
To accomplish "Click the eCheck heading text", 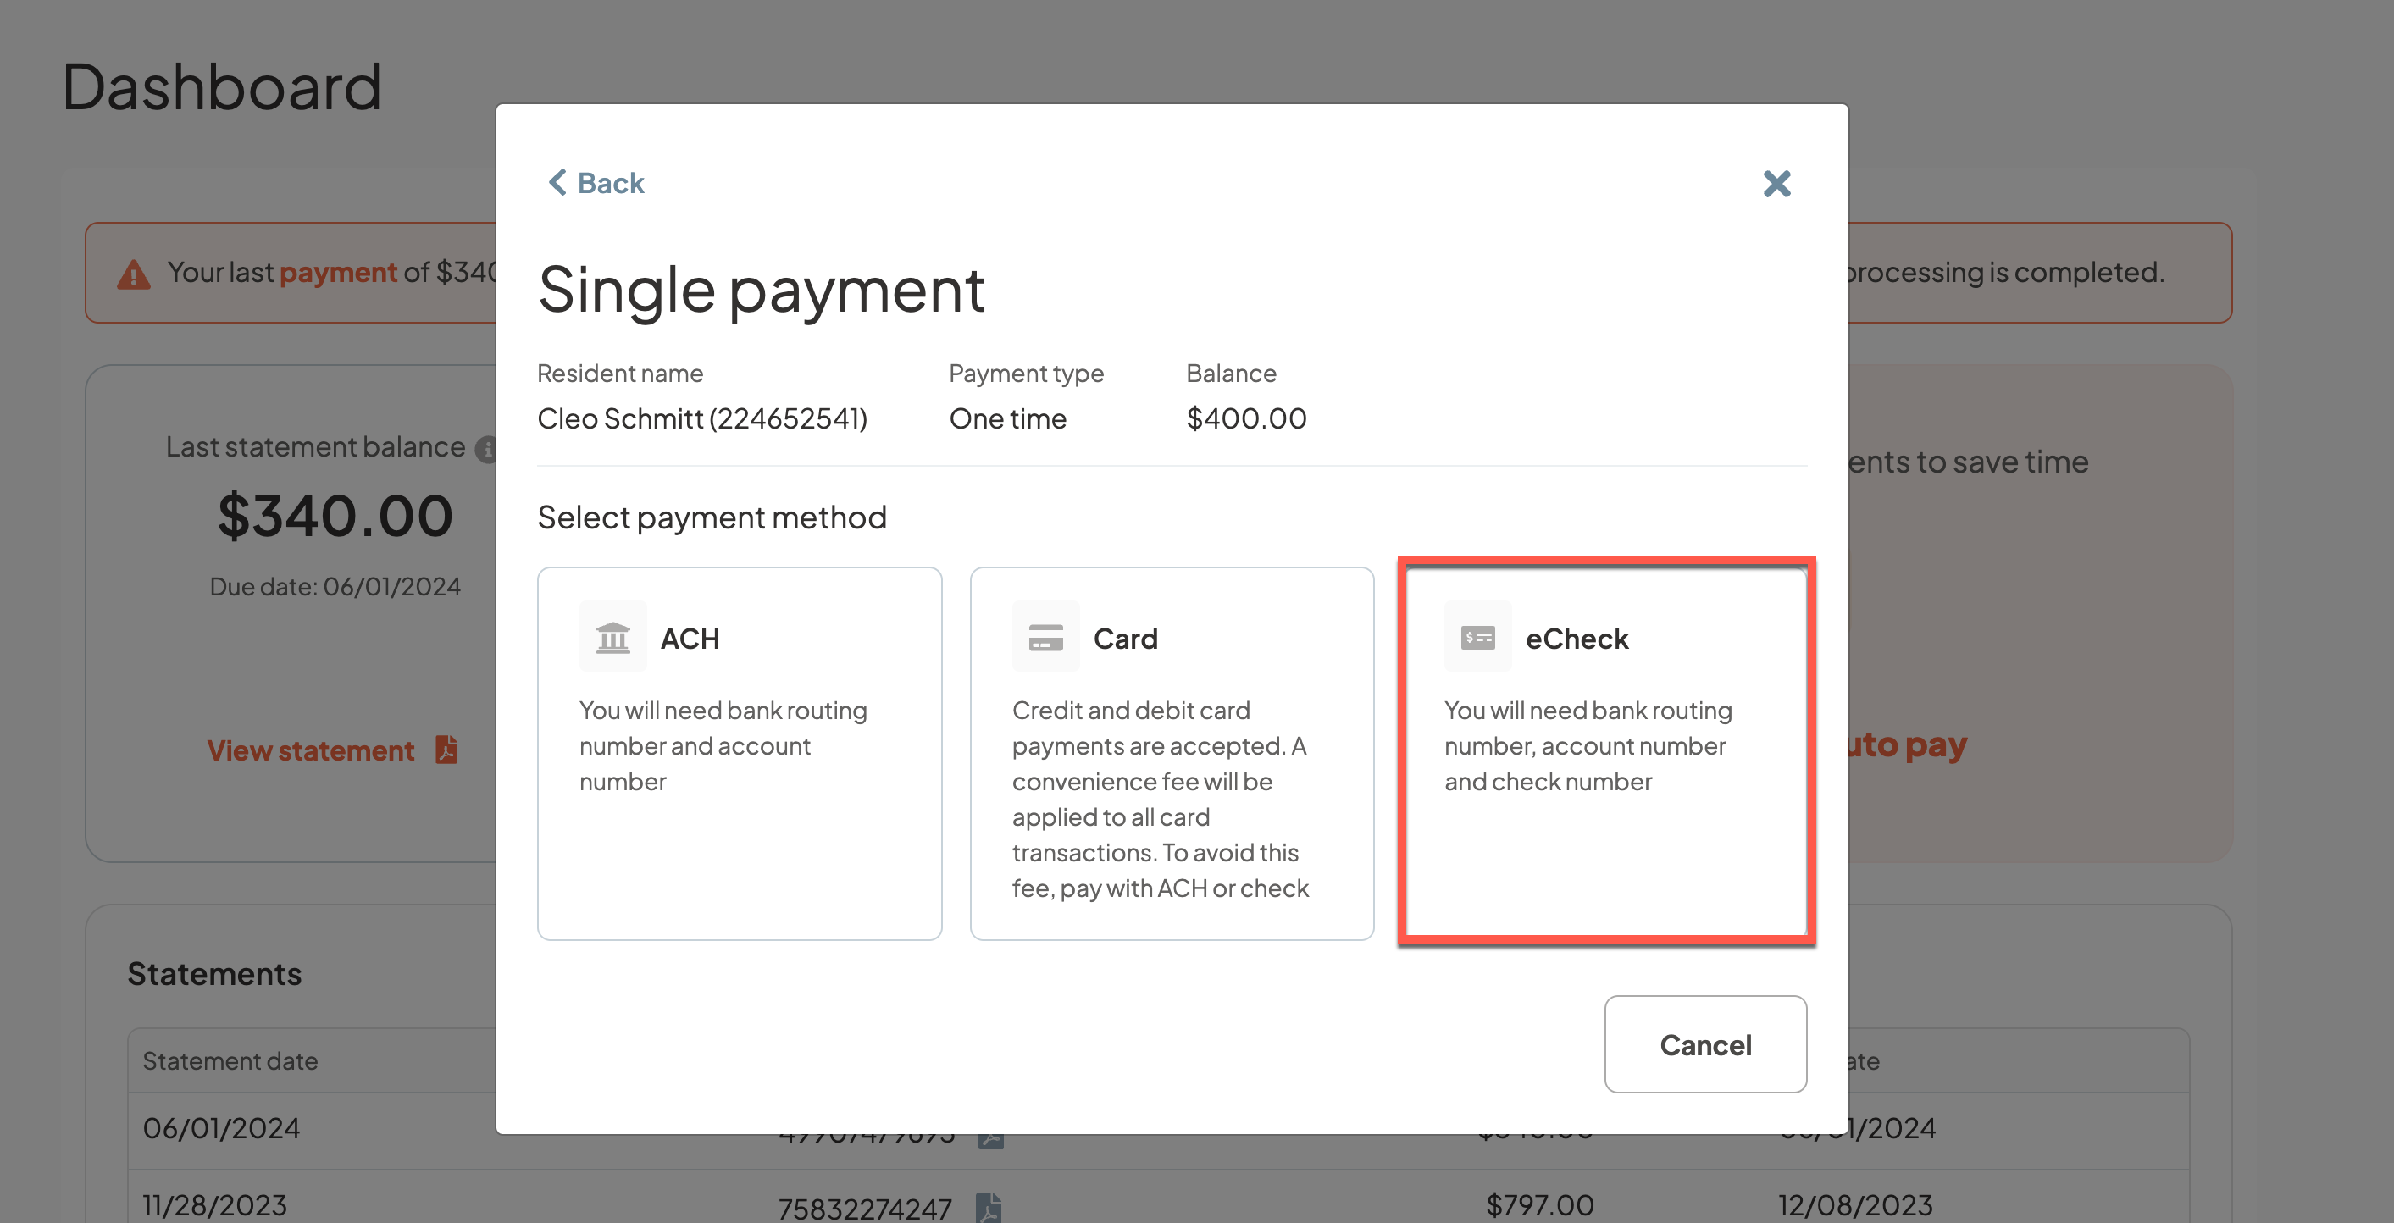I will [x=1577, y=639].
